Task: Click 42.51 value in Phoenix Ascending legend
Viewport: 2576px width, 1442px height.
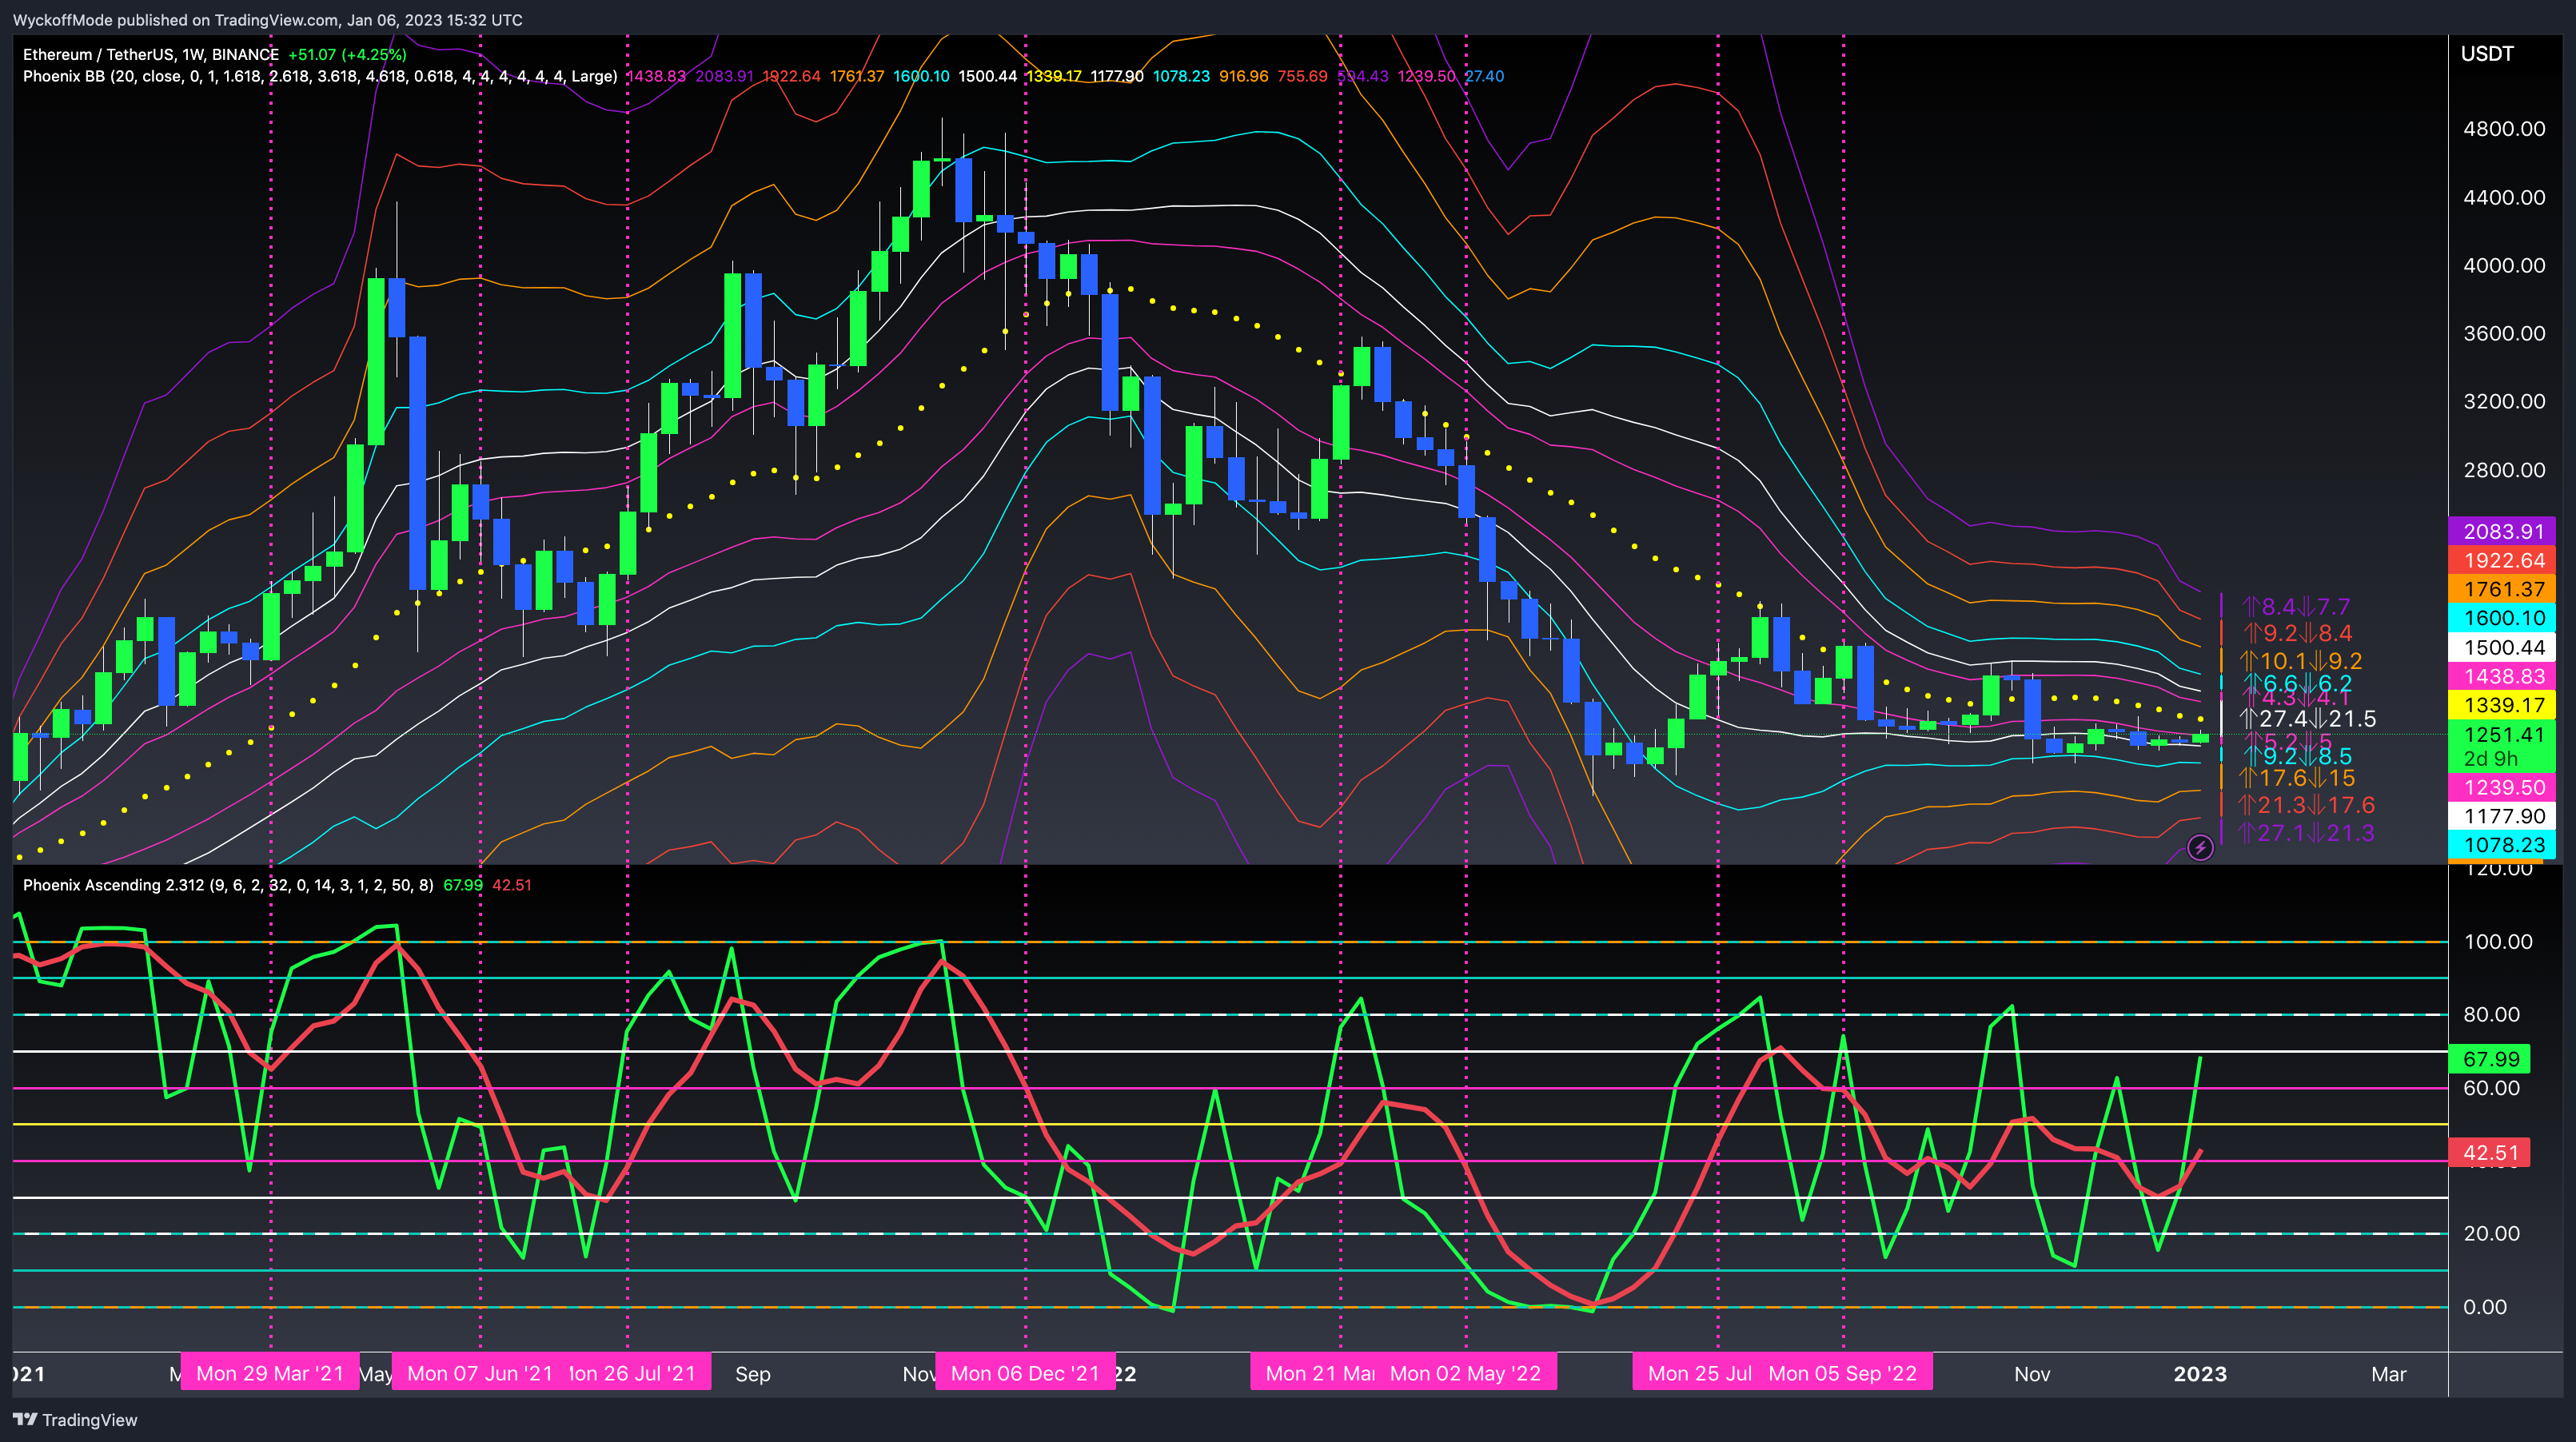Action: tap(512, 885)
